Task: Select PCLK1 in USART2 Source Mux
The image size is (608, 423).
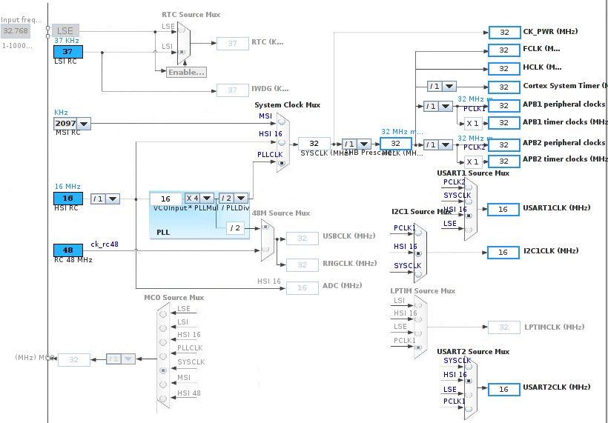Action: 469,409
